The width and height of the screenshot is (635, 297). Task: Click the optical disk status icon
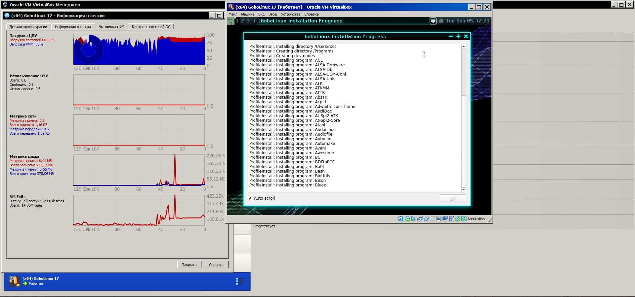tap(407, 219)
